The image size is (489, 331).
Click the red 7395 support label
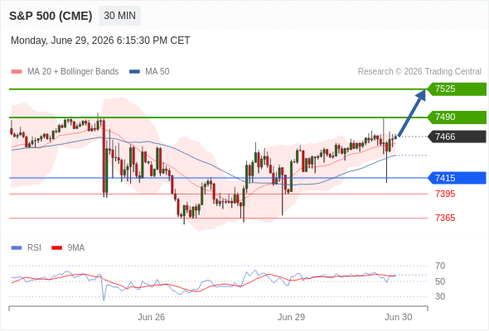[x=445, y=194]
